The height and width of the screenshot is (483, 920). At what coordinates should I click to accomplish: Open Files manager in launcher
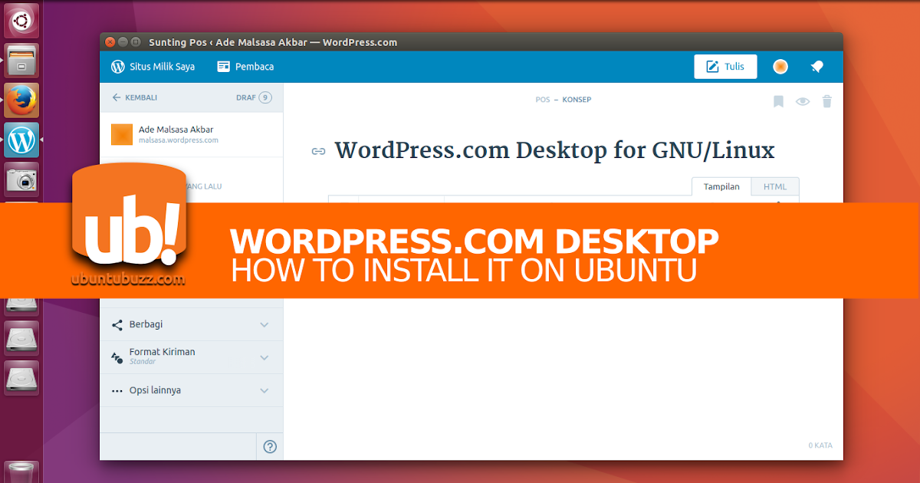(x=21, y=61)
